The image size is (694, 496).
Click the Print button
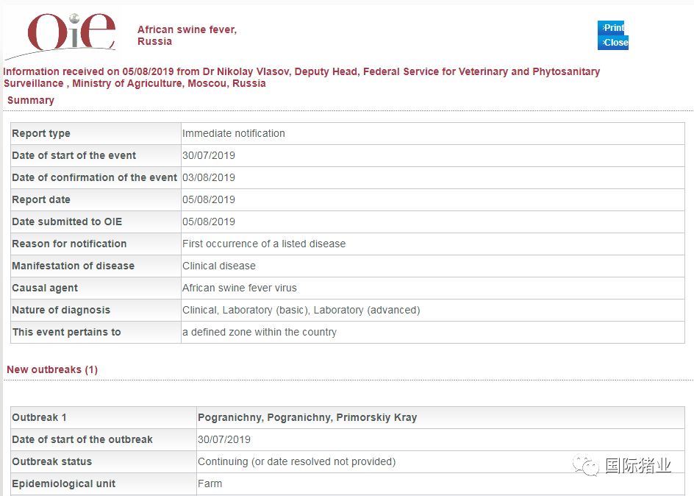(611, 28)
